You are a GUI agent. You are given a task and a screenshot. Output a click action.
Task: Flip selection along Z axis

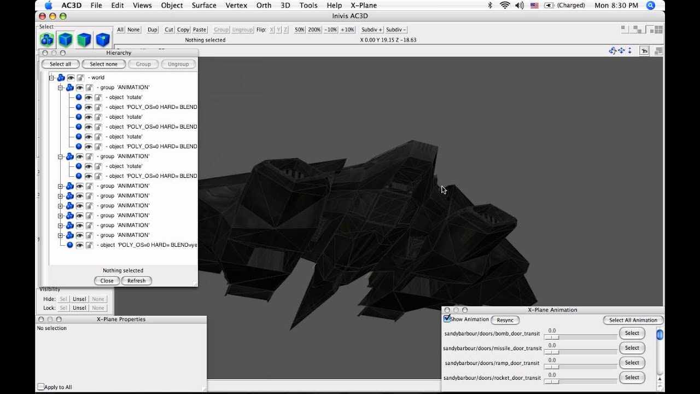(285, 30)
